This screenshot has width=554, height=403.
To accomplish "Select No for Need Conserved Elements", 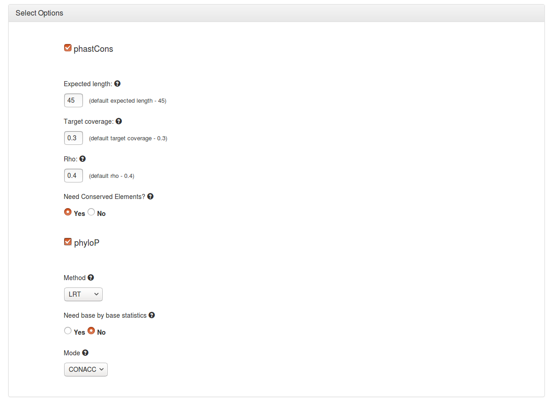I will 91,212.
